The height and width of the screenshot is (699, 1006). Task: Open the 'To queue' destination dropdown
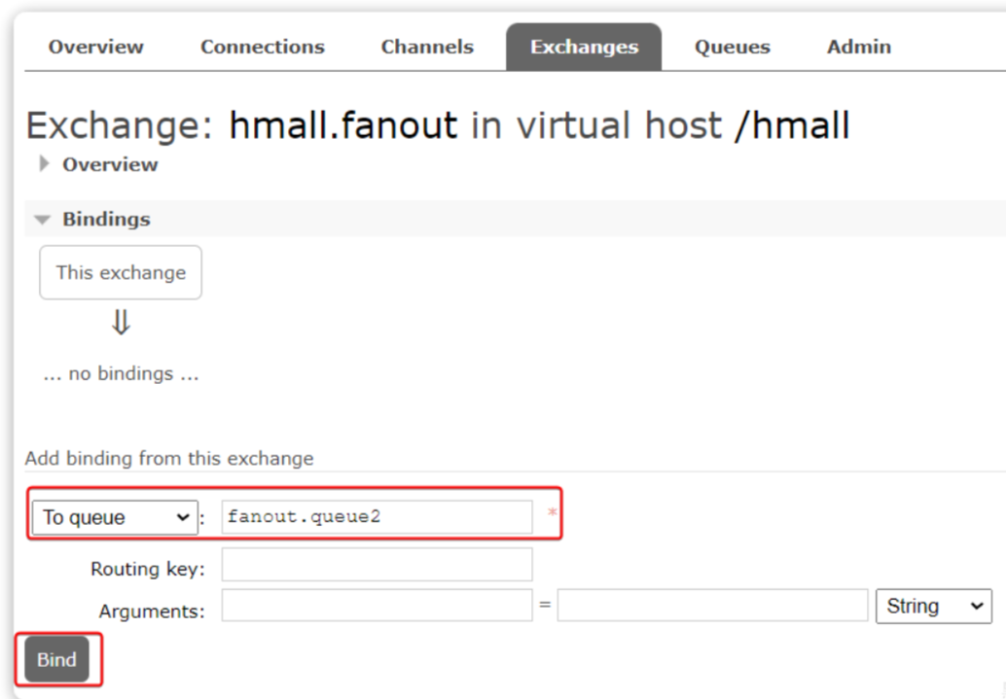pos(116,517)
